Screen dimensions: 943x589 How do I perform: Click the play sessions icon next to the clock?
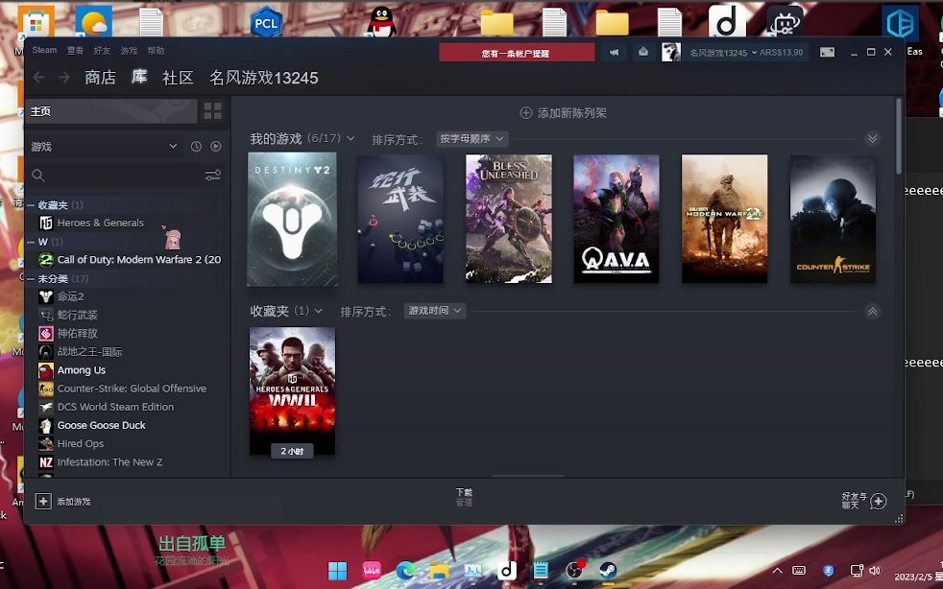point(216,146)
